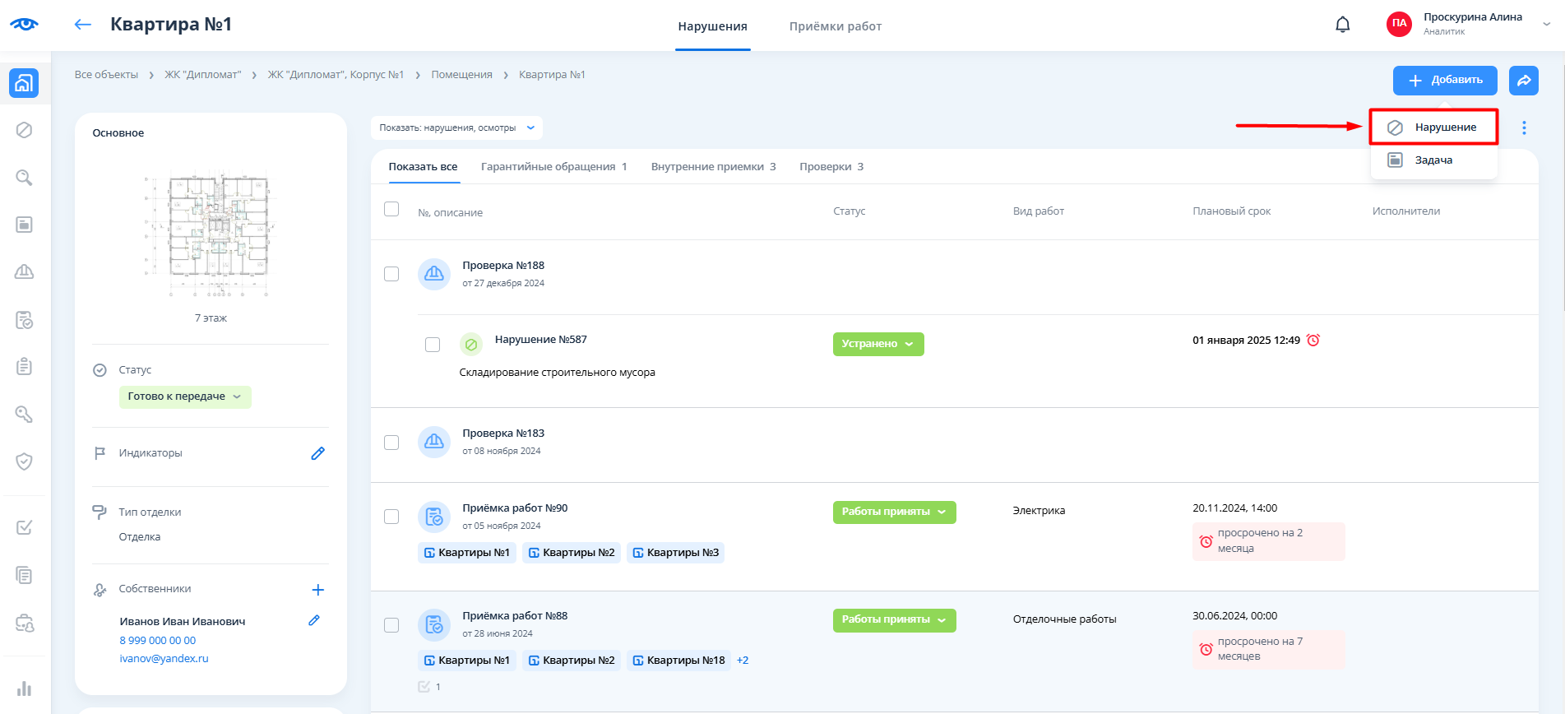Edit owner Иванов Иван Иванович pencil icon
The height and width of the screenshot is (714, 1565).
tap(313, 621)
